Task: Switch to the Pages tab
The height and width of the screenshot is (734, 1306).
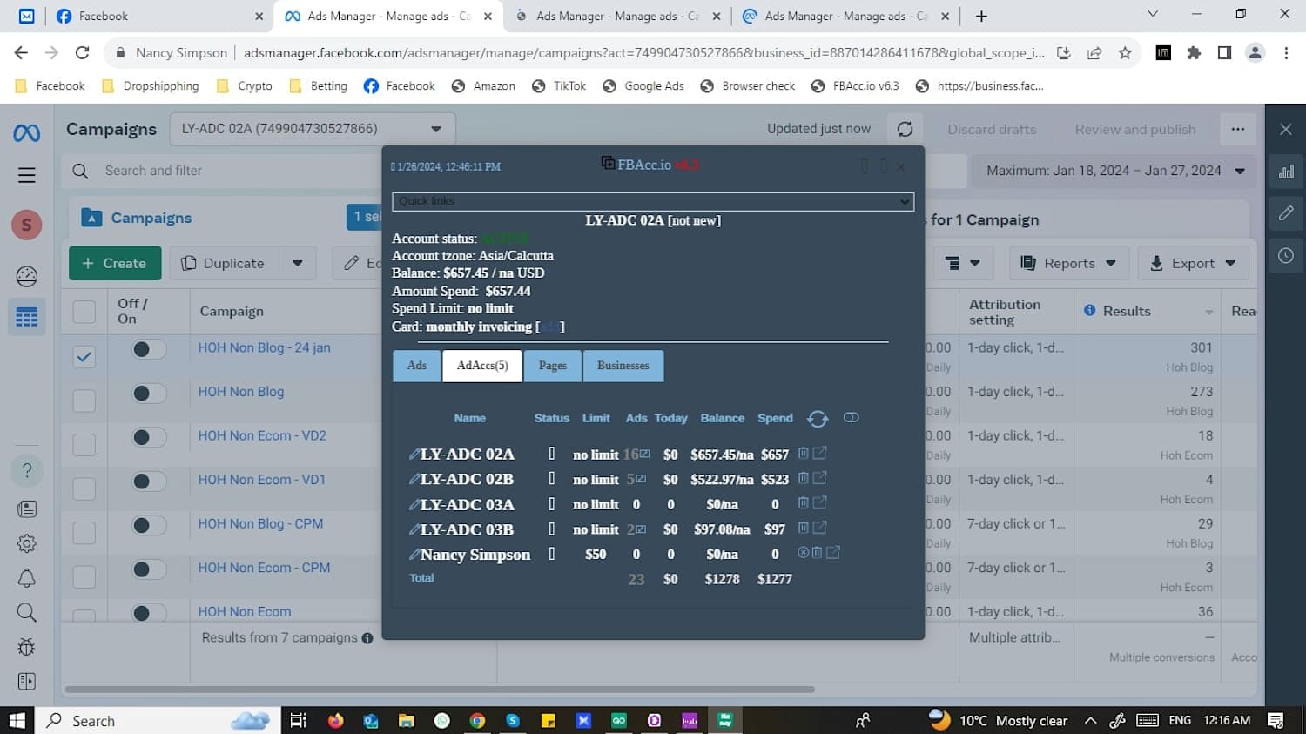Action: (553, 366)
